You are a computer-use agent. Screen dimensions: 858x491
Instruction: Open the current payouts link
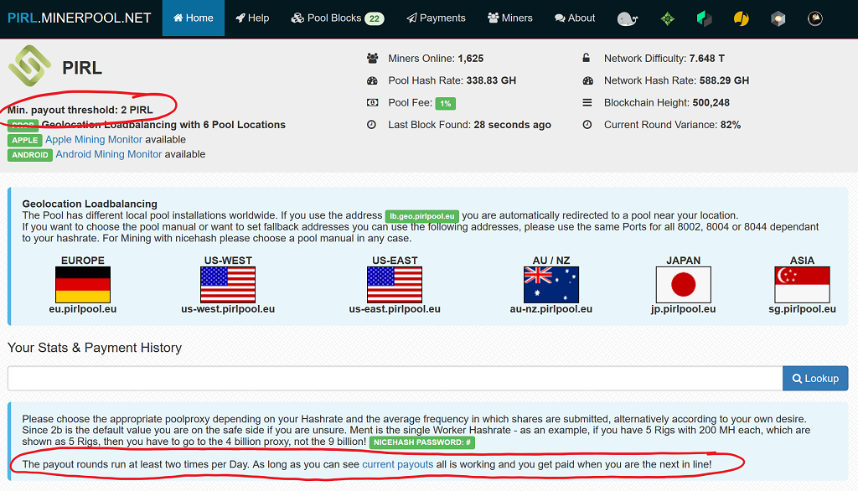coord(398,464)
